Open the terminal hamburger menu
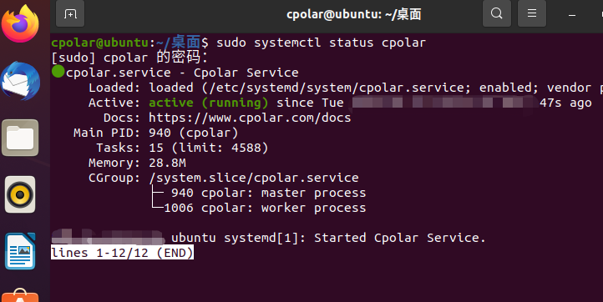Viewport: 603px width, 302px height. click(532, 14)
